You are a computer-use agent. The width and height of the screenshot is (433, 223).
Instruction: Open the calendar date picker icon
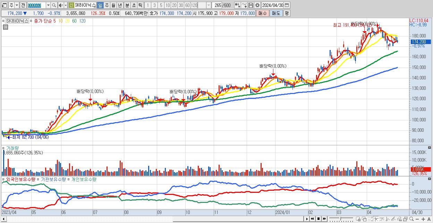pos(287,5)
